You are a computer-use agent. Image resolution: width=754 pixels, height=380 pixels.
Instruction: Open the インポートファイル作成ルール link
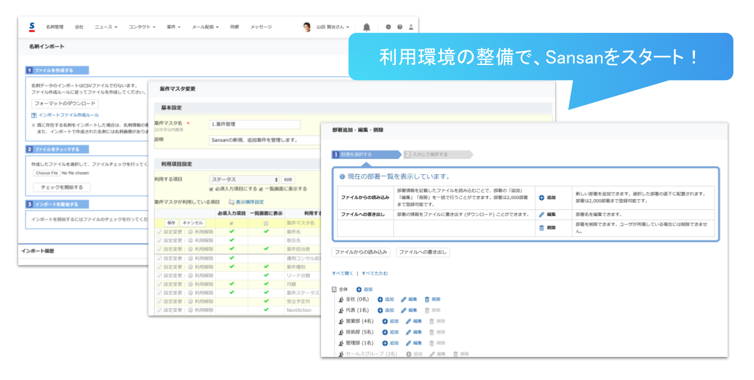69,115
